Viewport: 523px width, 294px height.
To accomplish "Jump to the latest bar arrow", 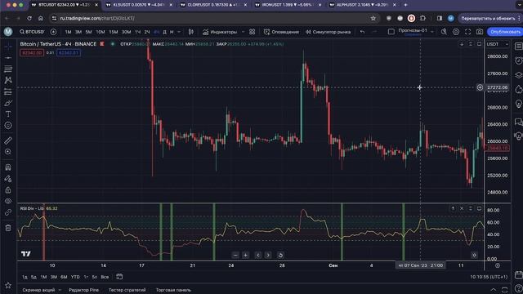I will (x=474, y=255).
